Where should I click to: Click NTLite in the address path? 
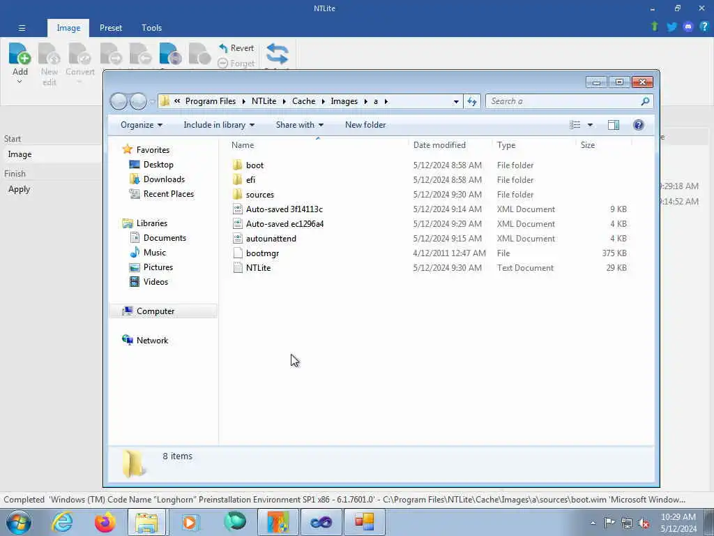tap(264, 101)
